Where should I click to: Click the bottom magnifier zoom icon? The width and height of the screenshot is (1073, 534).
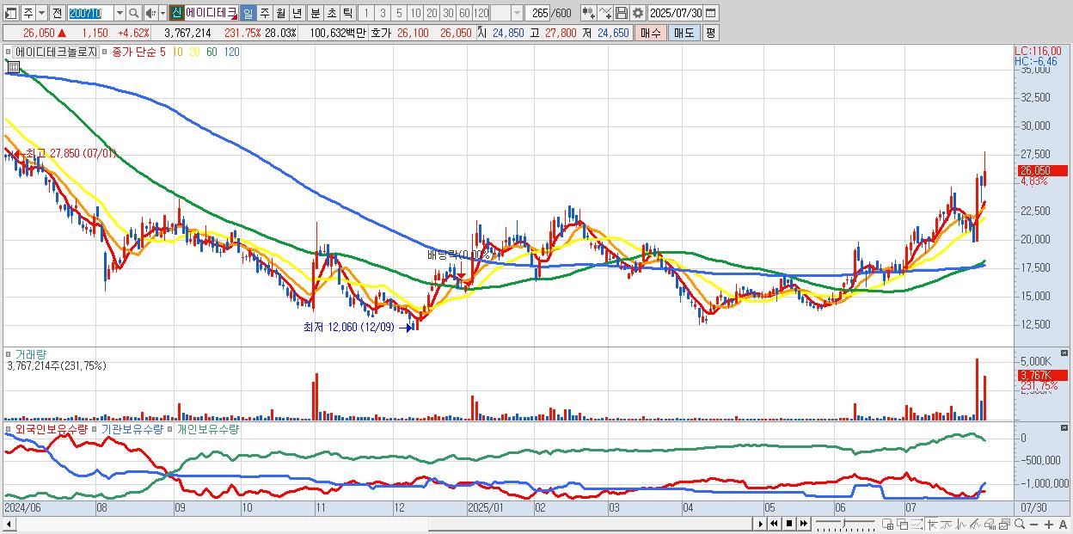click(1020, 524)
